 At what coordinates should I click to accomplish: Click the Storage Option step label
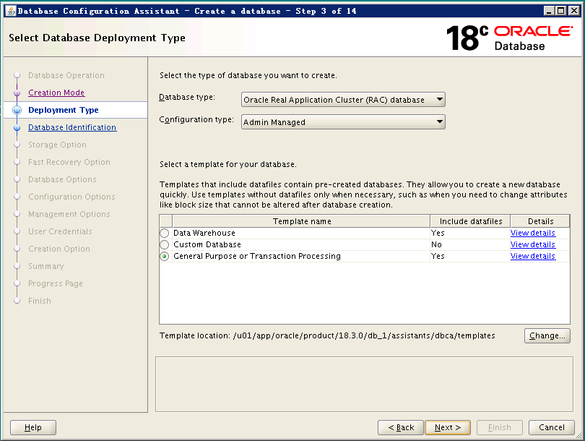coord(58,145)
